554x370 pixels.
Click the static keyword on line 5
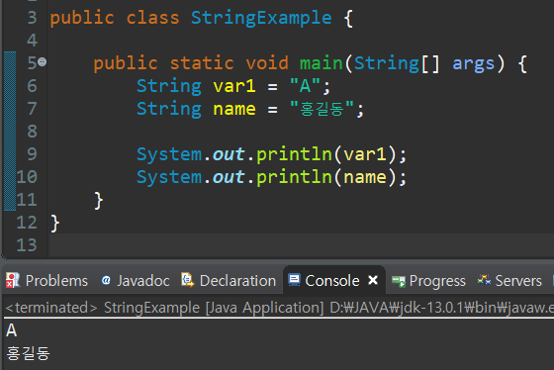[x=202, y=63]
